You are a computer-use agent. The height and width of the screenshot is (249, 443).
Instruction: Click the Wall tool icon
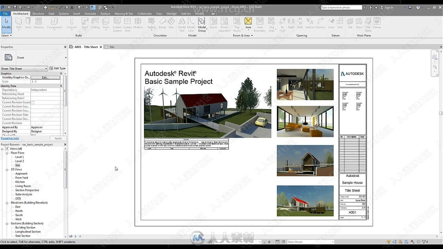point(19,22)
